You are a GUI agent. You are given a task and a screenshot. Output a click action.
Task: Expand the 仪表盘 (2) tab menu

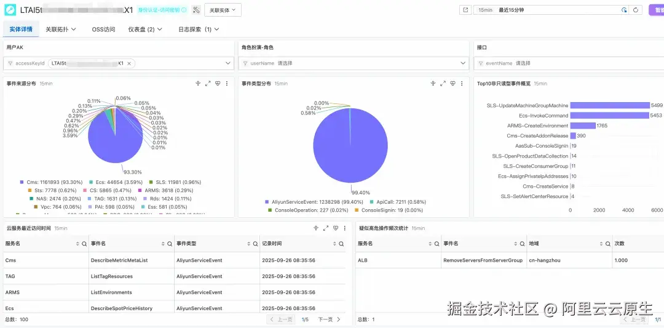pyautogui.click(x=145, y=30)
